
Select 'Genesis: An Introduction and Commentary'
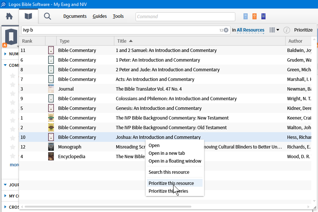[159, 108]
